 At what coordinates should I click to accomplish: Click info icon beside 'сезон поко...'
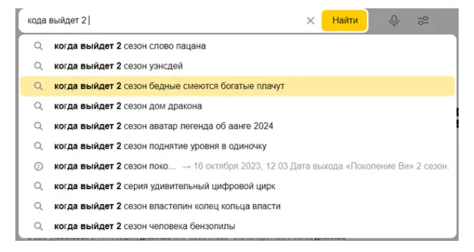38,166
